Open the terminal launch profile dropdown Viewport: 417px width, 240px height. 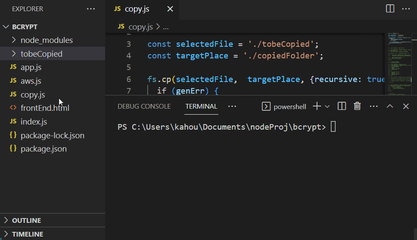point(327,106)
